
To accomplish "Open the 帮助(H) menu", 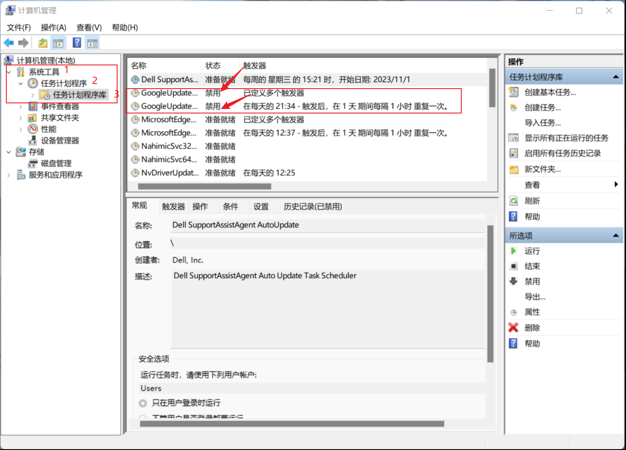I will (125, 27).
